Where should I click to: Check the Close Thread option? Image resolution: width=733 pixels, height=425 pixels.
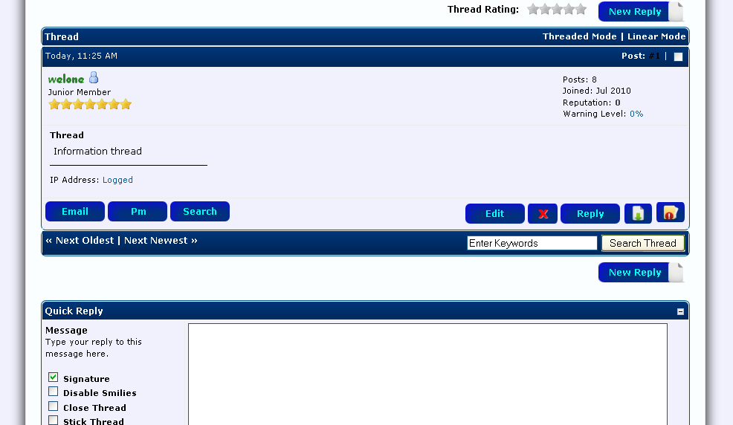54,406
